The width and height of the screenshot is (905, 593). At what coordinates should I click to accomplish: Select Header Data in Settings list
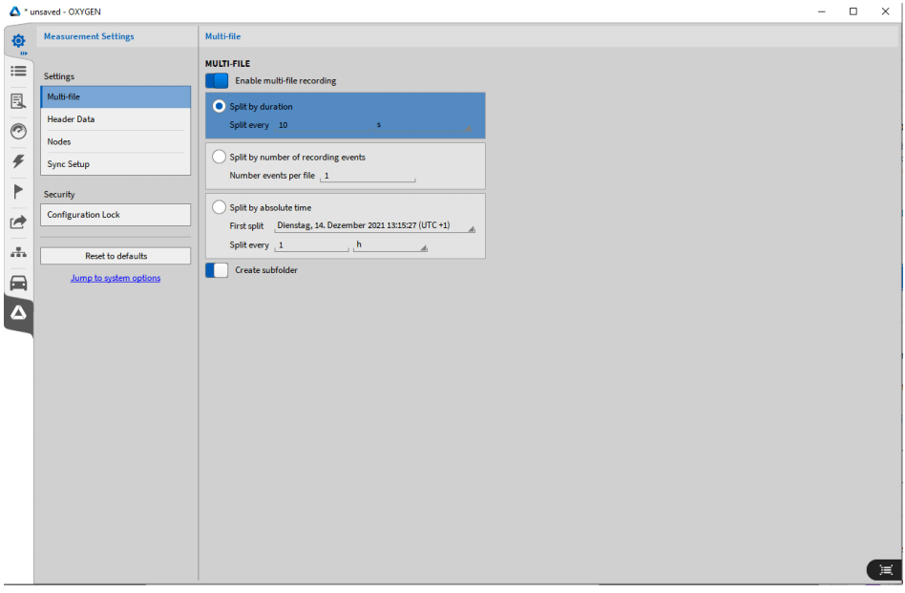point(115,119)
